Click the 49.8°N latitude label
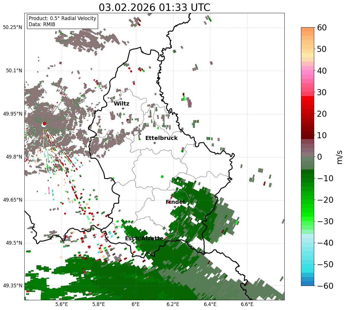The image size is (346, 310). (14, 157)
